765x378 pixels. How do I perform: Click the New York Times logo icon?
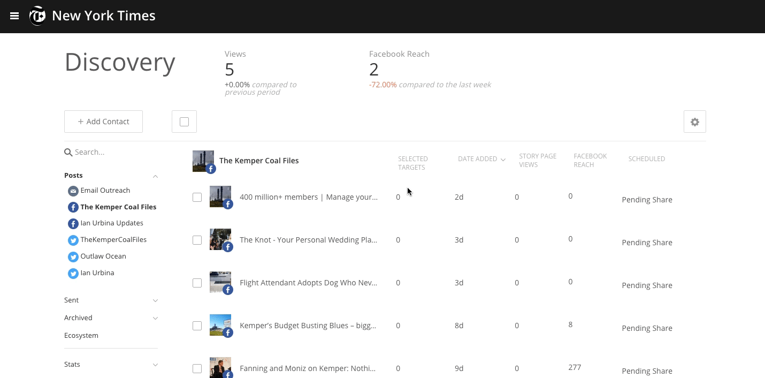click(37, 16)
